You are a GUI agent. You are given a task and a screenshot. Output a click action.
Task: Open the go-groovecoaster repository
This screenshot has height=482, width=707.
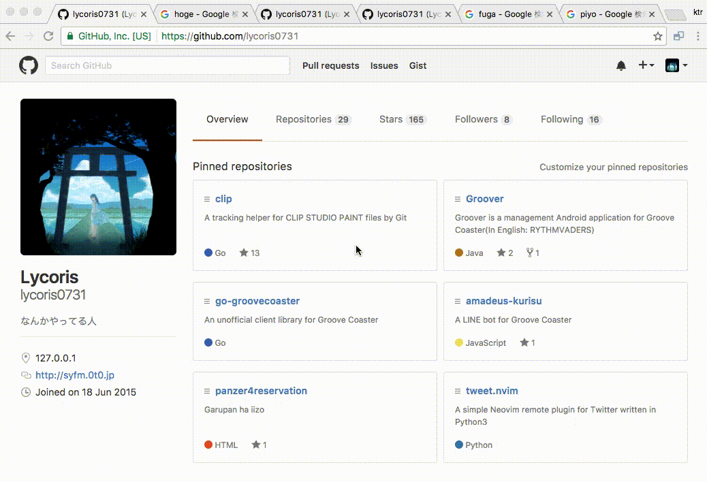point(257,301)
